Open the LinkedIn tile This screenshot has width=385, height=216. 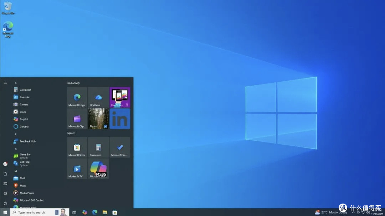[x=120, y=119]
